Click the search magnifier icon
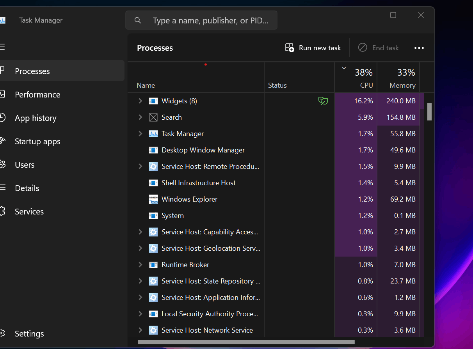 137,20
